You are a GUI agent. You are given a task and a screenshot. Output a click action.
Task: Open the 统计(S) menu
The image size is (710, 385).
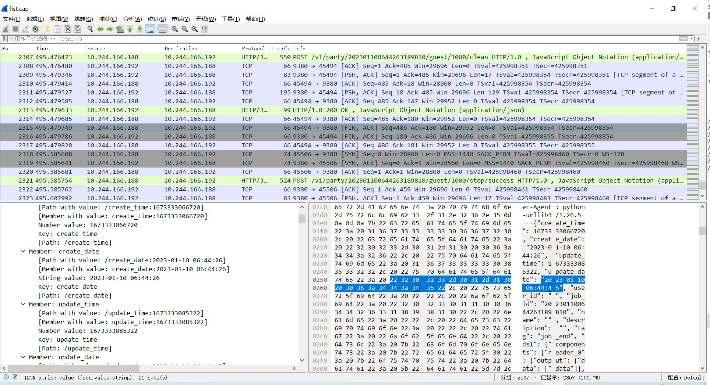click(x=156, y=19)
